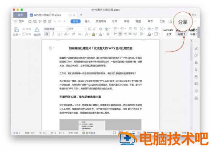Toggle the spell check status indicator
Screen dimensions: 211x150
(x=89, y=133)
